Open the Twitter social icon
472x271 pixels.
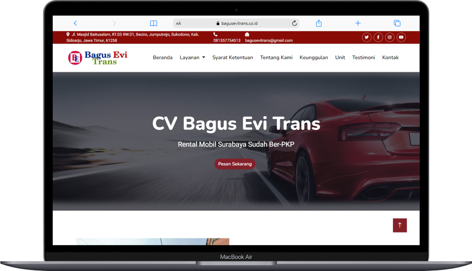click(x=367, y=37)
